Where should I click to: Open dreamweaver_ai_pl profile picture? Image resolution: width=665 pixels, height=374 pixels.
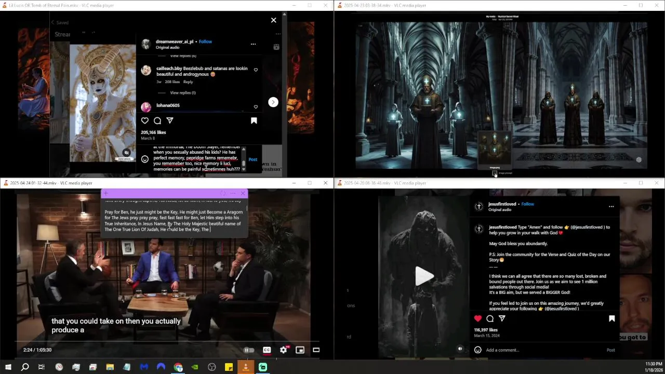coord(146,44)
